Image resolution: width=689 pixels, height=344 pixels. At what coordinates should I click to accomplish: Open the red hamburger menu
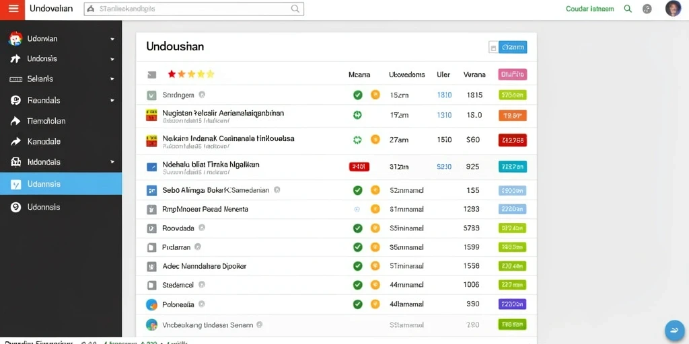[x=13, y=9]
